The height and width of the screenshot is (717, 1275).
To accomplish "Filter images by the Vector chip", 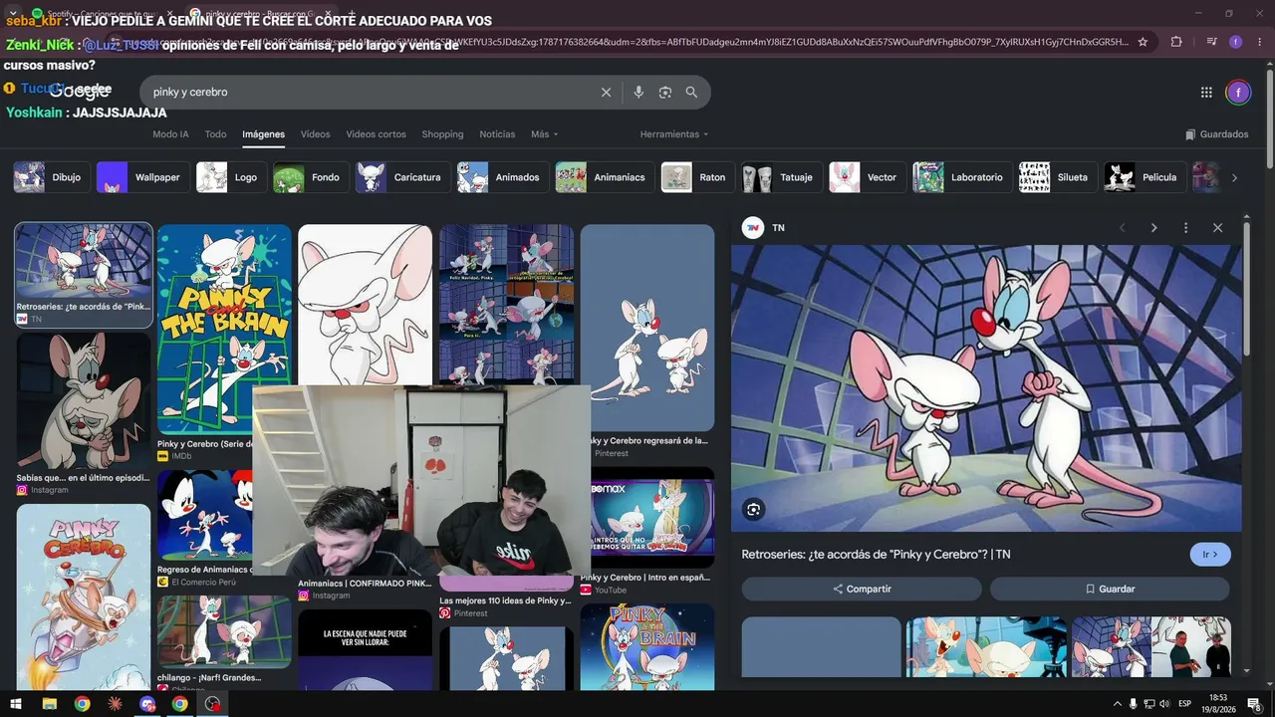I will pyautogui.click(x=868, y=177).
